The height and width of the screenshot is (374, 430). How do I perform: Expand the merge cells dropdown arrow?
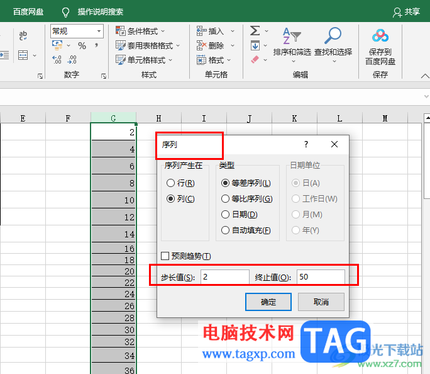point(35,55)
